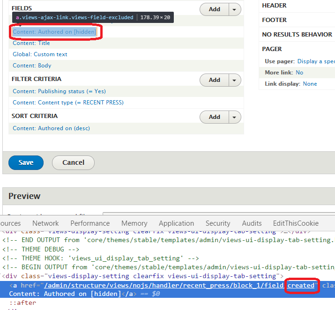Click the Cancel button
335x310 pixels.
[73, 162]
